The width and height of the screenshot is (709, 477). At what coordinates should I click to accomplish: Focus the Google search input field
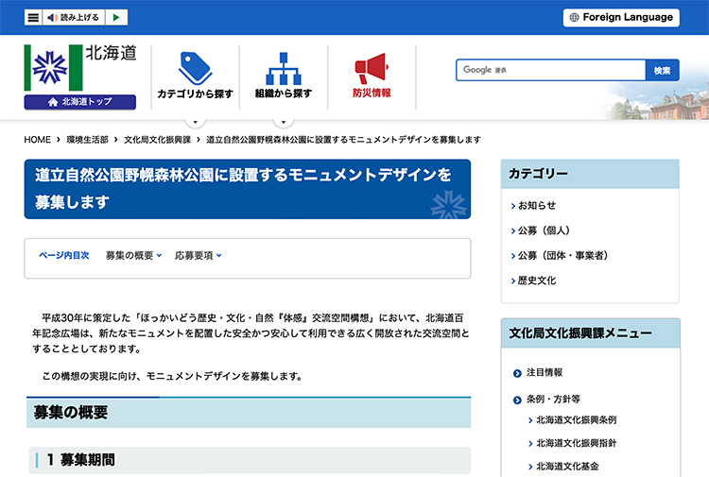[x=551, y=70]
